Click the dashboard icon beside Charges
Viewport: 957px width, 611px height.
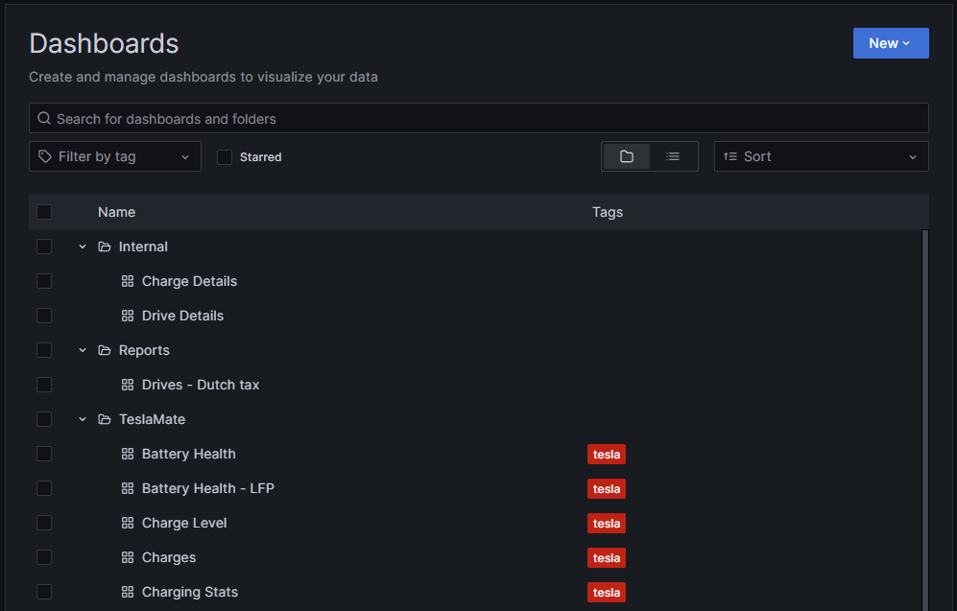[x=128, y=557]
